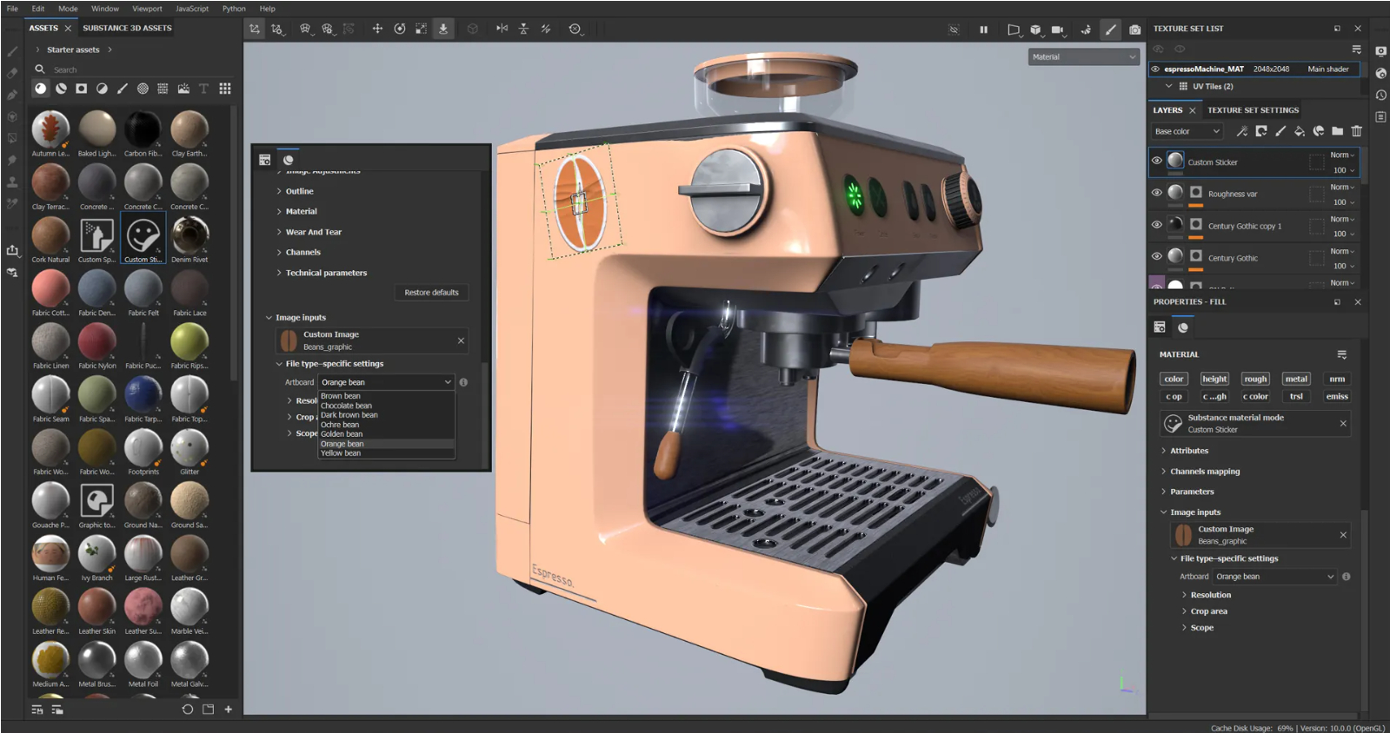Toggle espressoMachine_MAT texture set visibility
1390x733 pixels.
click(x=1155, y=69)
